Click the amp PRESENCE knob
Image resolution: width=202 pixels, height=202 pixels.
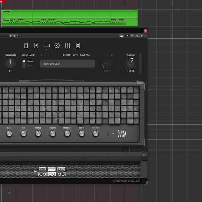pyautogui.click(x=67, y=133)
